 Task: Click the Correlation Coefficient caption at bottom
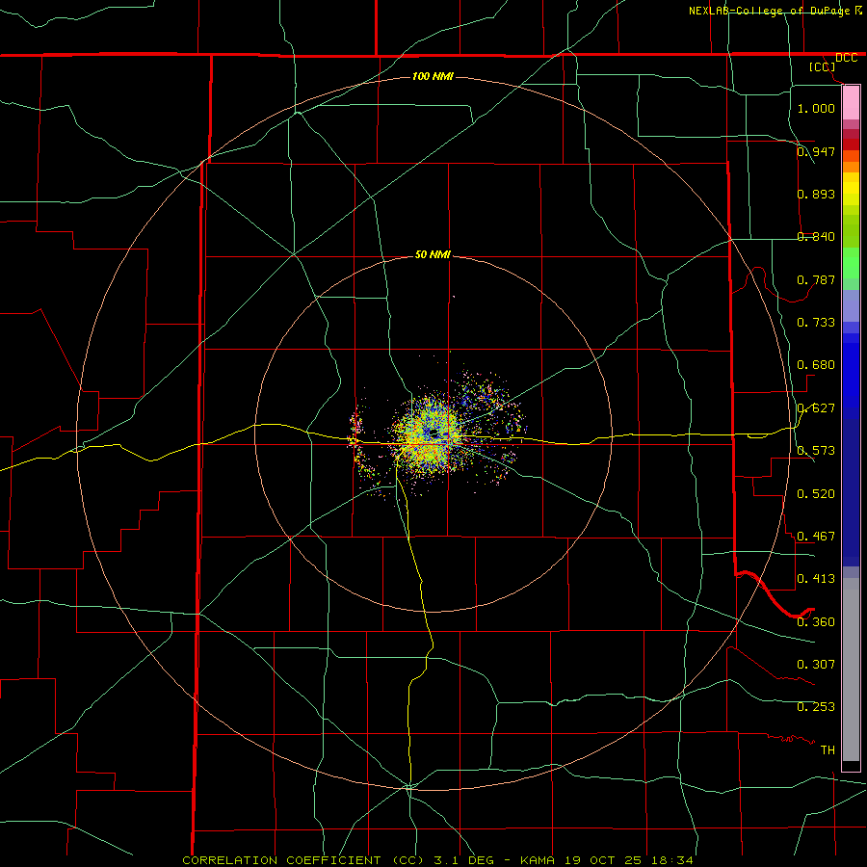(437, 860)
